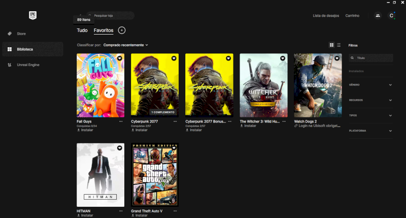Open Fall Guys cover art

click(100, 85)
